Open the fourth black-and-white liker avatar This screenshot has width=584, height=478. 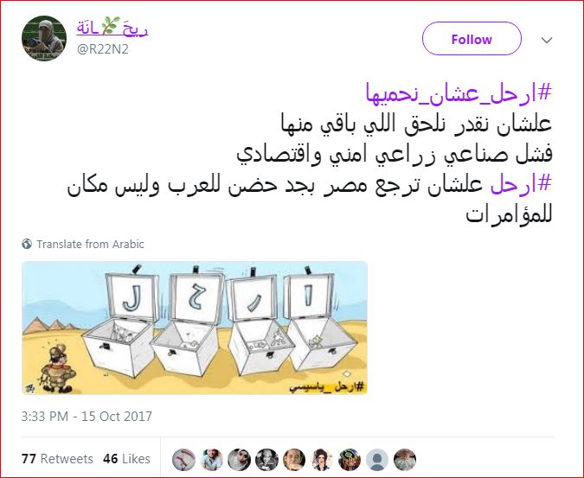266,459
